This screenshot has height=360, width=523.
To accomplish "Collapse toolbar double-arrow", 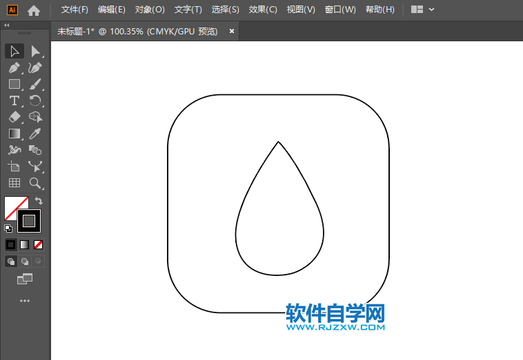I will coord(7,25).
